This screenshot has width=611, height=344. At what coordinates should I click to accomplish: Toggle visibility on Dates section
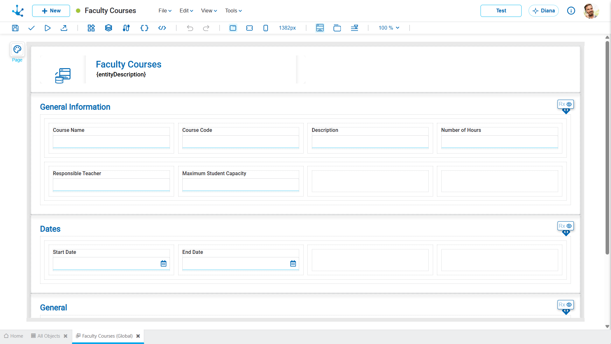click(x=569, y=226)
